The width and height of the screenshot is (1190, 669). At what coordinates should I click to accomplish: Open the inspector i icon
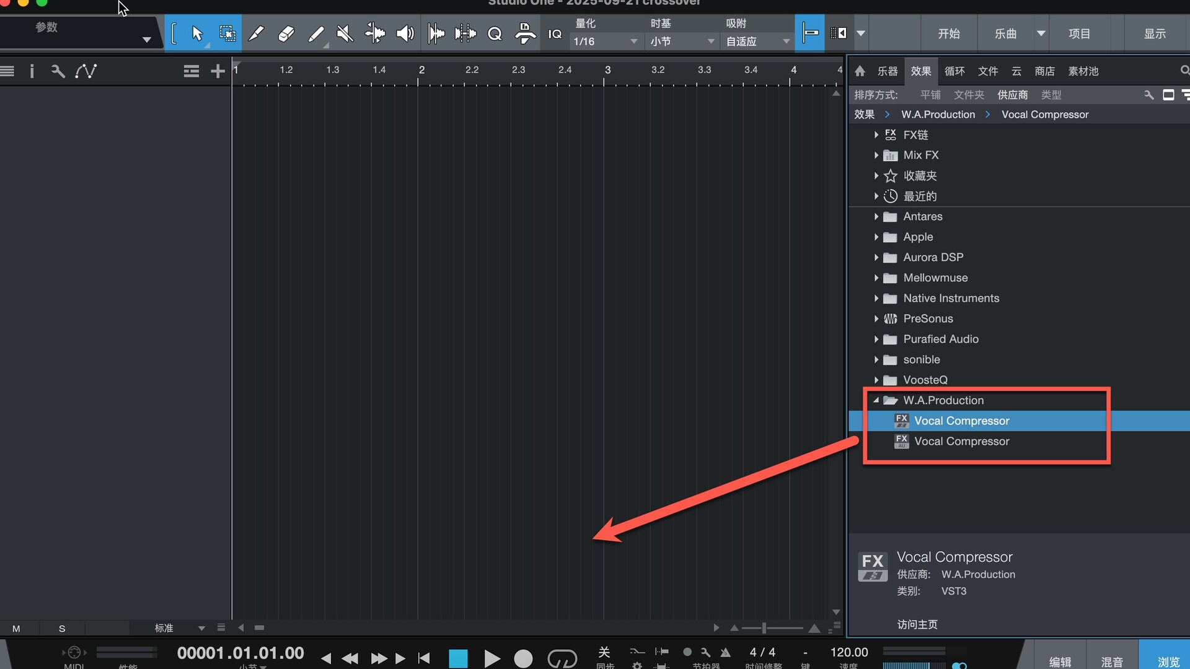click(32, 71)
